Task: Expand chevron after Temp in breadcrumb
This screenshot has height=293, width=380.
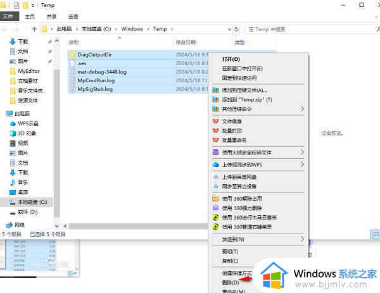Action: tap(172, 29)
